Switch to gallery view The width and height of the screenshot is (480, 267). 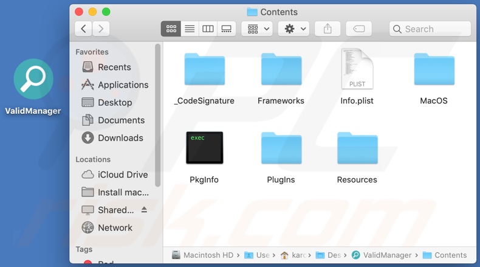(x=227, y=29)
